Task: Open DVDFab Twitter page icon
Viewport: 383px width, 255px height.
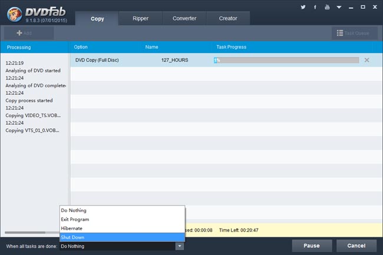Action: [x=303, y=7]
